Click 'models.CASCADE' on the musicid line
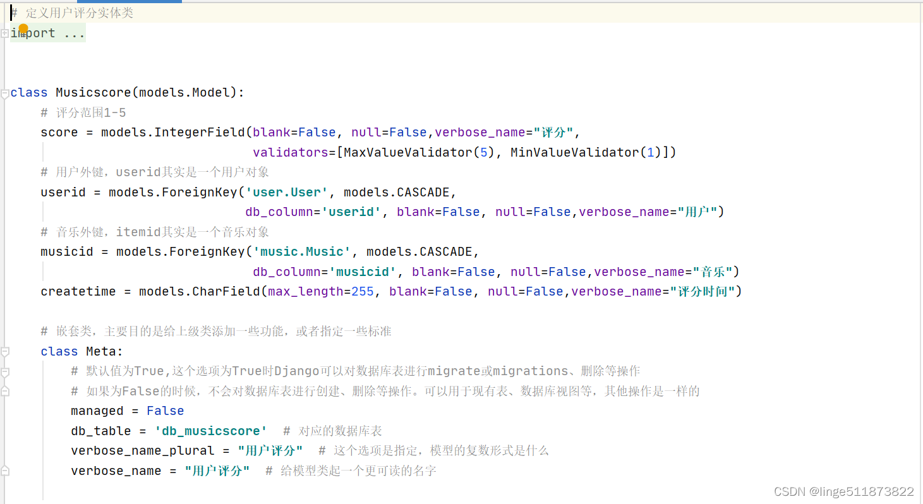Viewport: 923px width, 504px height. [419, 252]
